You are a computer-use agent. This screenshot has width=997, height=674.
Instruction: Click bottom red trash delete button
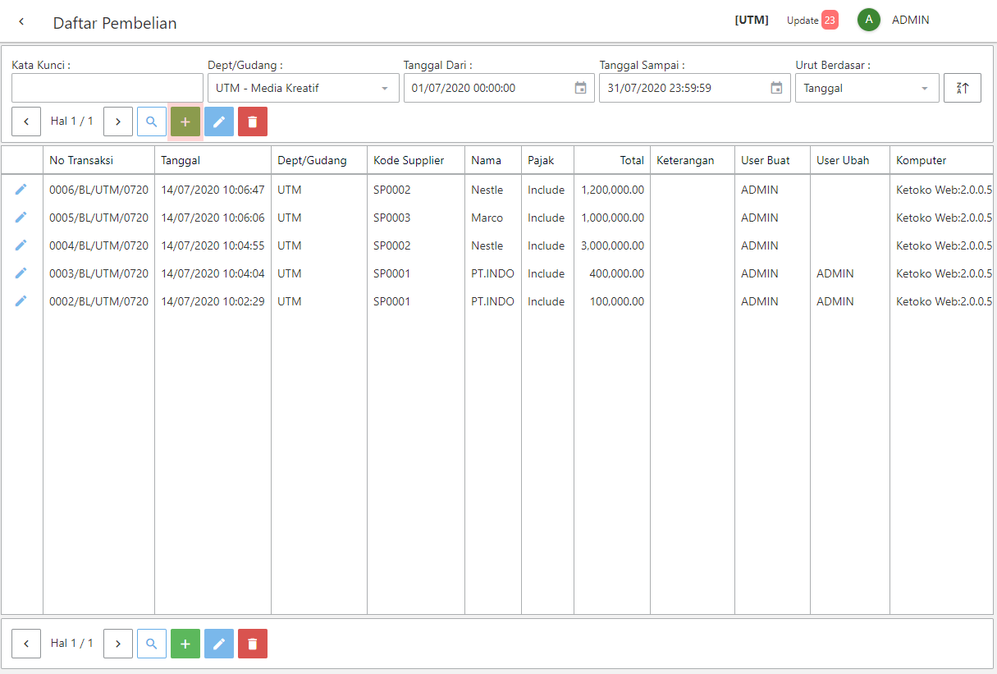point(253,644)
